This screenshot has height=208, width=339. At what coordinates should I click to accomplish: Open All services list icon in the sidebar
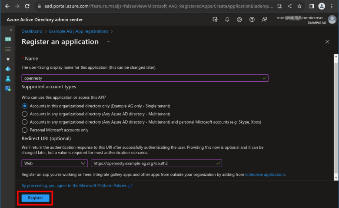click(8, 49)
